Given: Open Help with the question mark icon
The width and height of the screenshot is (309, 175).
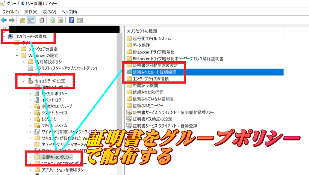Looking at the screenshot, I should pyautogui.click(x=72, y=20).
